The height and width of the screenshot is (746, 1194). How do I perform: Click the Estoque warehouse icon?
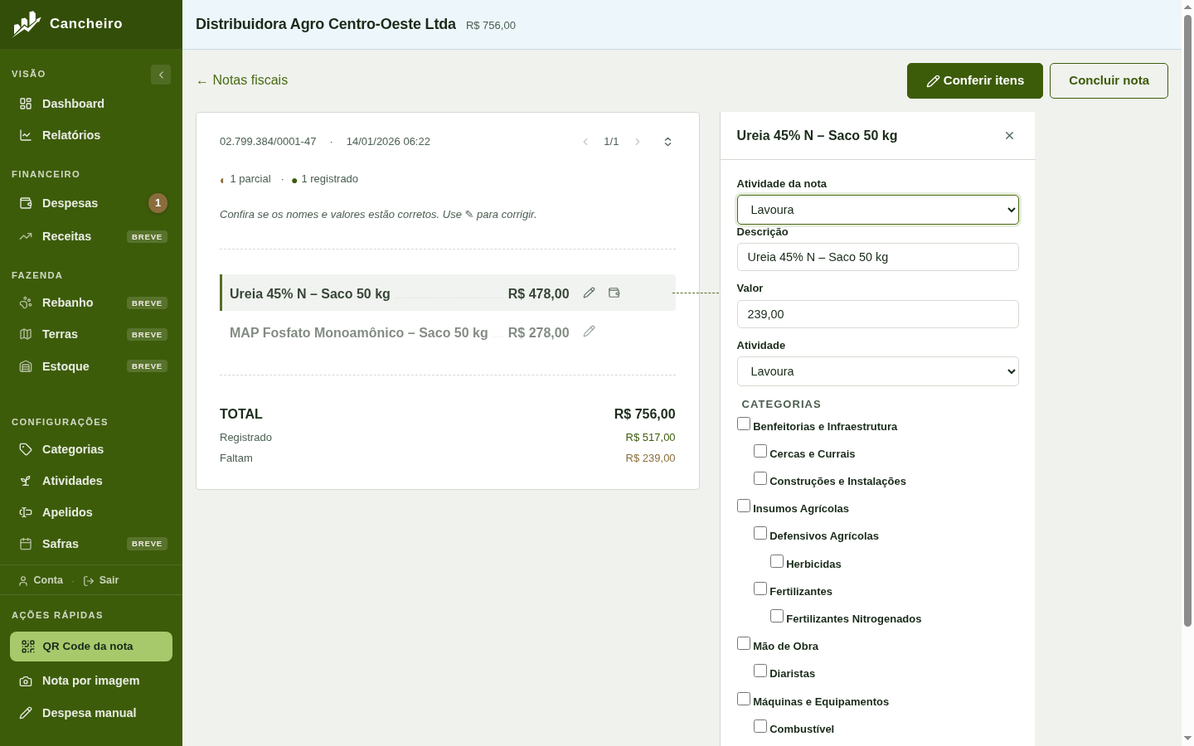pos(26,366)
